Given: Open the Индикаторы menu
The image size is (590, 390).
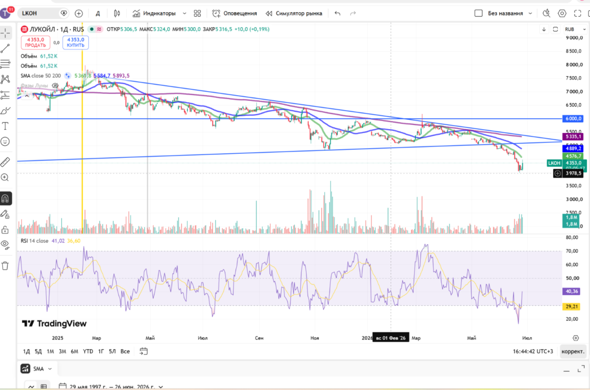Looking at the screenshot, I should point(154,14).
